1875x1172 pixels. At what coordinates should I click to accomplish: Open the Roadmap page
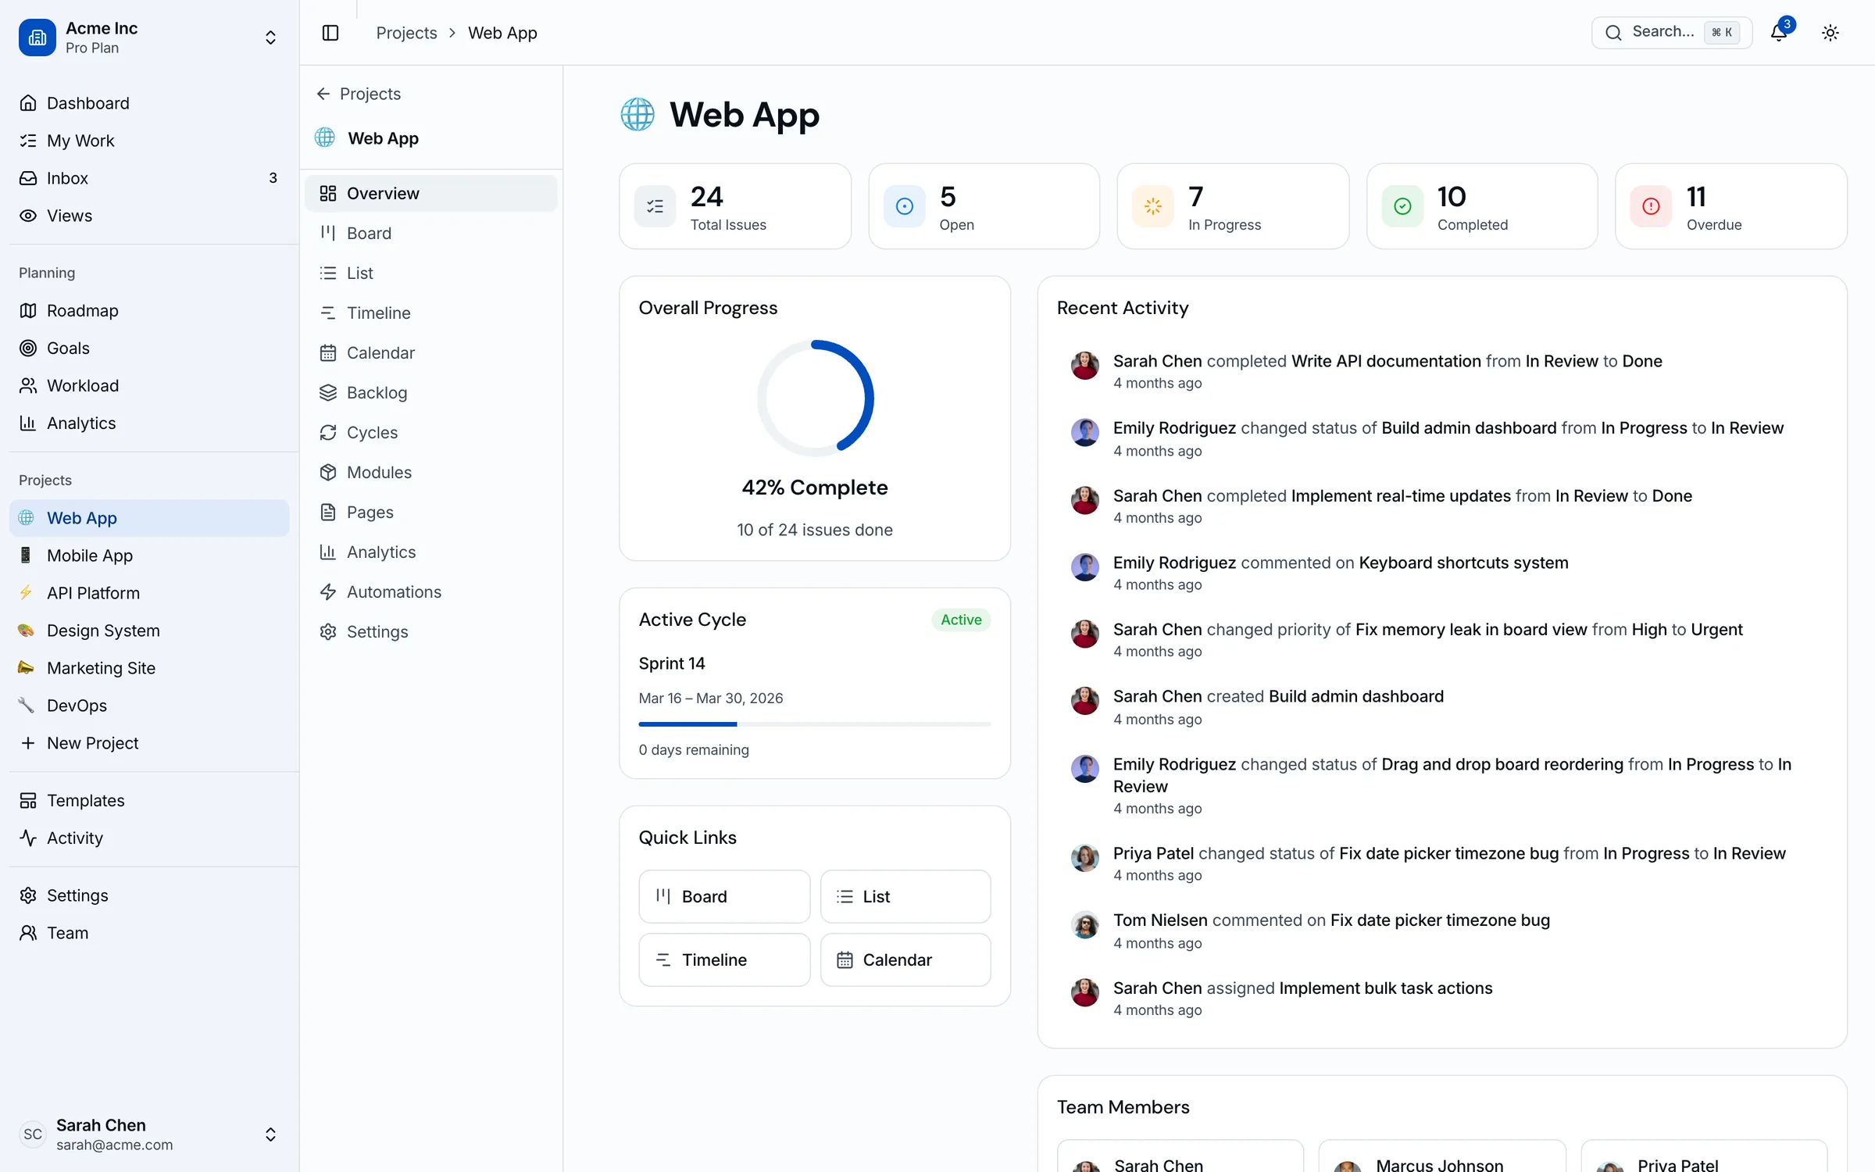tap(149, 311)
